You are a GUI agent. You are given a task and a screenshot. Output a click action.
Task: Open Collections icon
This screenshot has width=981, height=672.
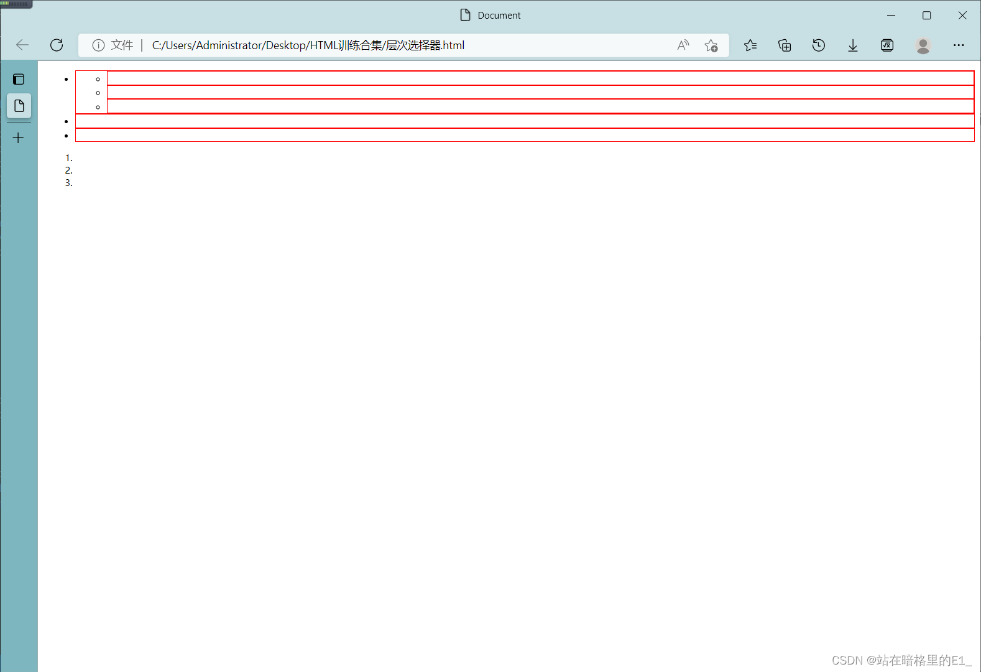coord(785,45)
